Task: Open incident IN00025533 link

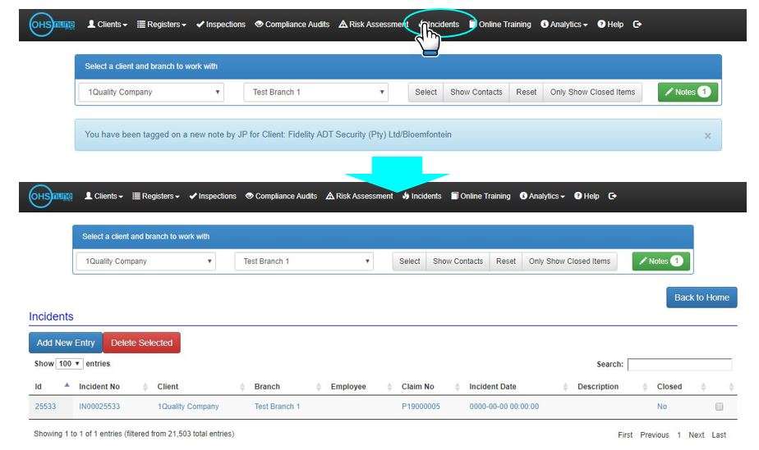Action: [x=99, y=407]
